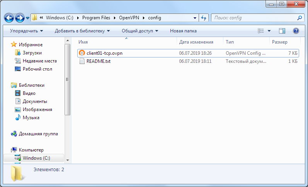Click the folder icon in address bar
Viewport: 308px width, 187px height.
click(34, 18)
